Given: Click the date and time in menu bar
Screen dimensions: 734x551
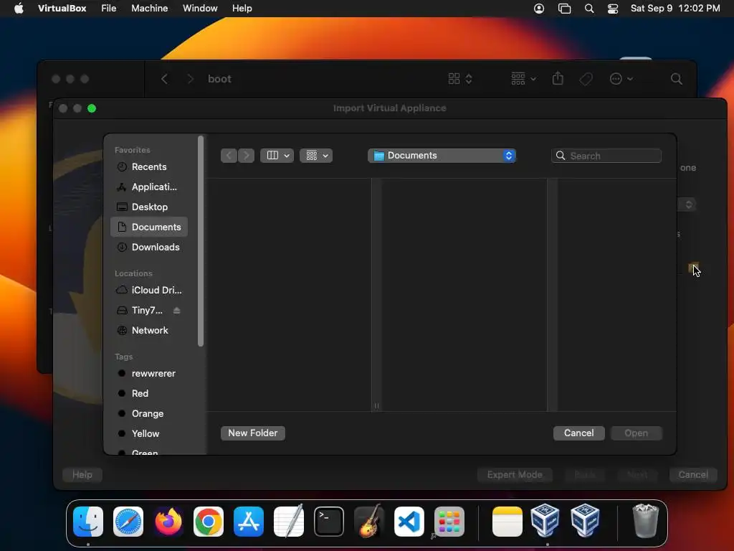Looking at the screenshot, I should [x=675, y=9].
